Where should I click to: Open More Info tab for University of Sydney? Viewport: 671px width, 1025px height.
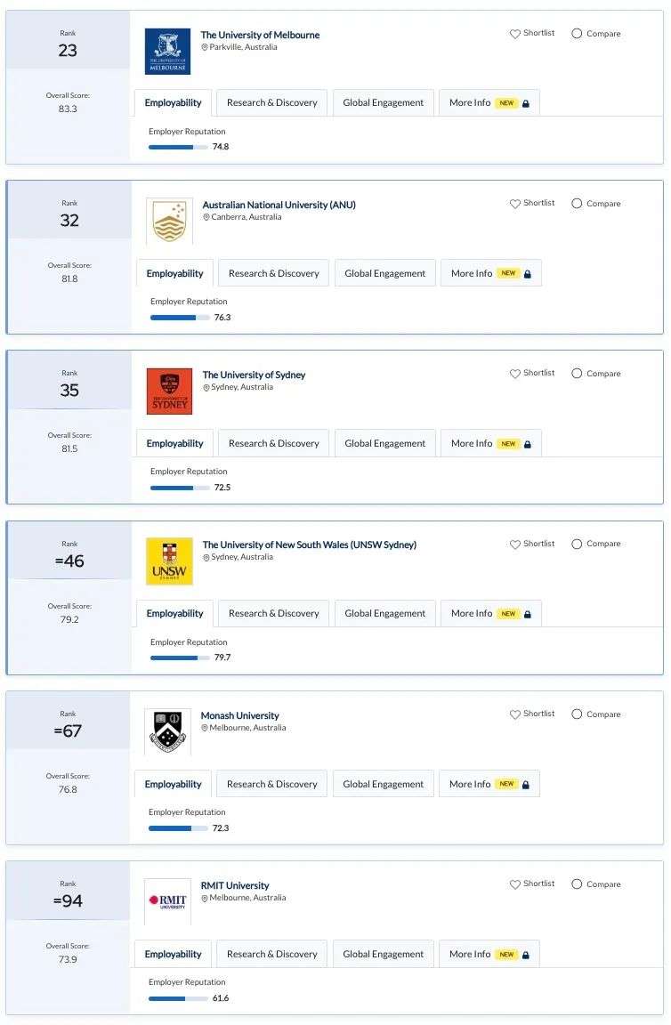491,443
